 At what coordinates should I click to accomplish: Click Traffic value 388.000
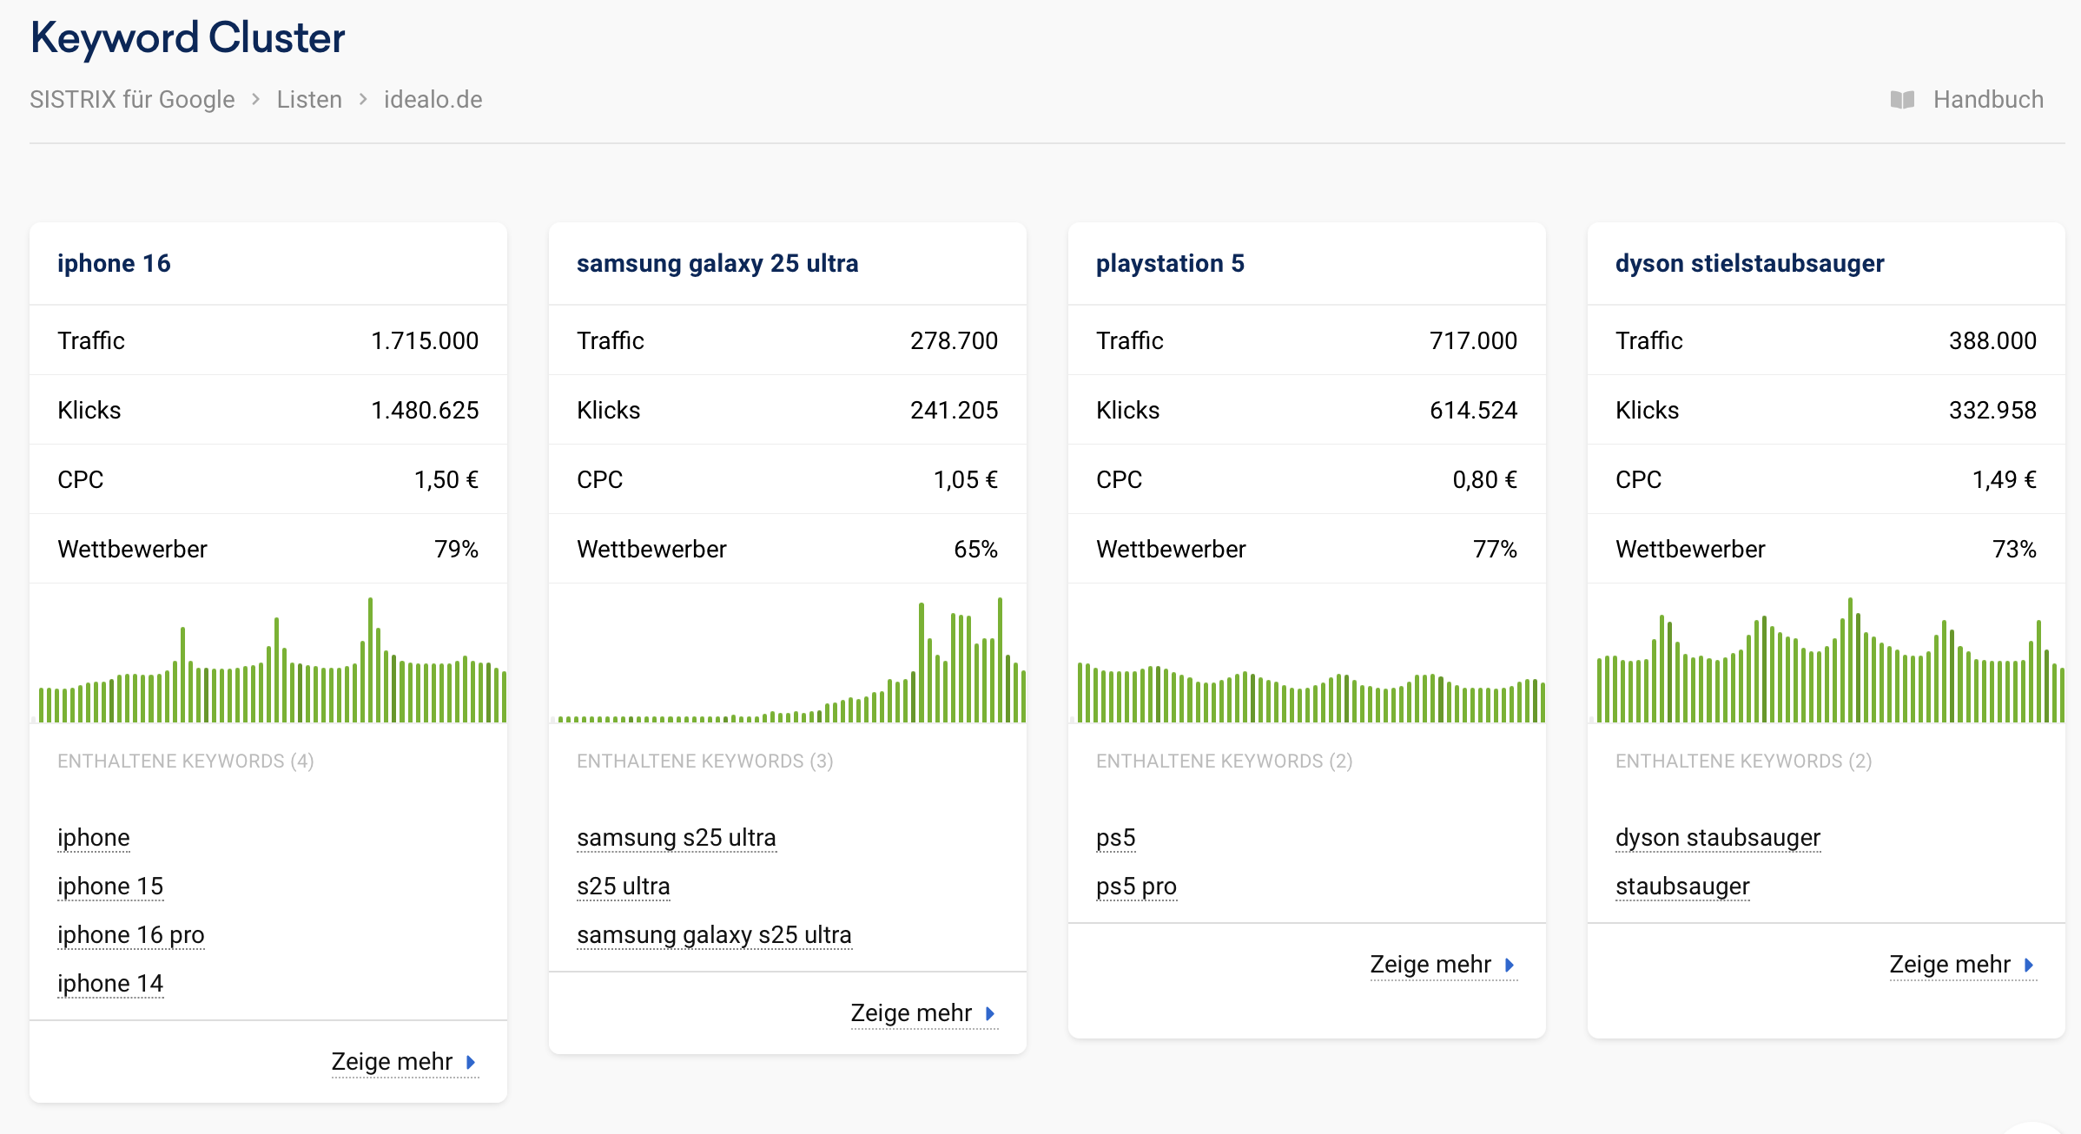[1993, 340]
